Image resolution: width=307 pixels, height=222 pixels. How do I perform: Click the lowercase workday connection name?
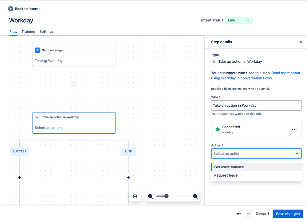click(227, 132)
